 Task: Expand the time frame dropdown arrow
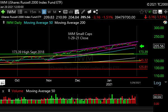click(59, 12)
